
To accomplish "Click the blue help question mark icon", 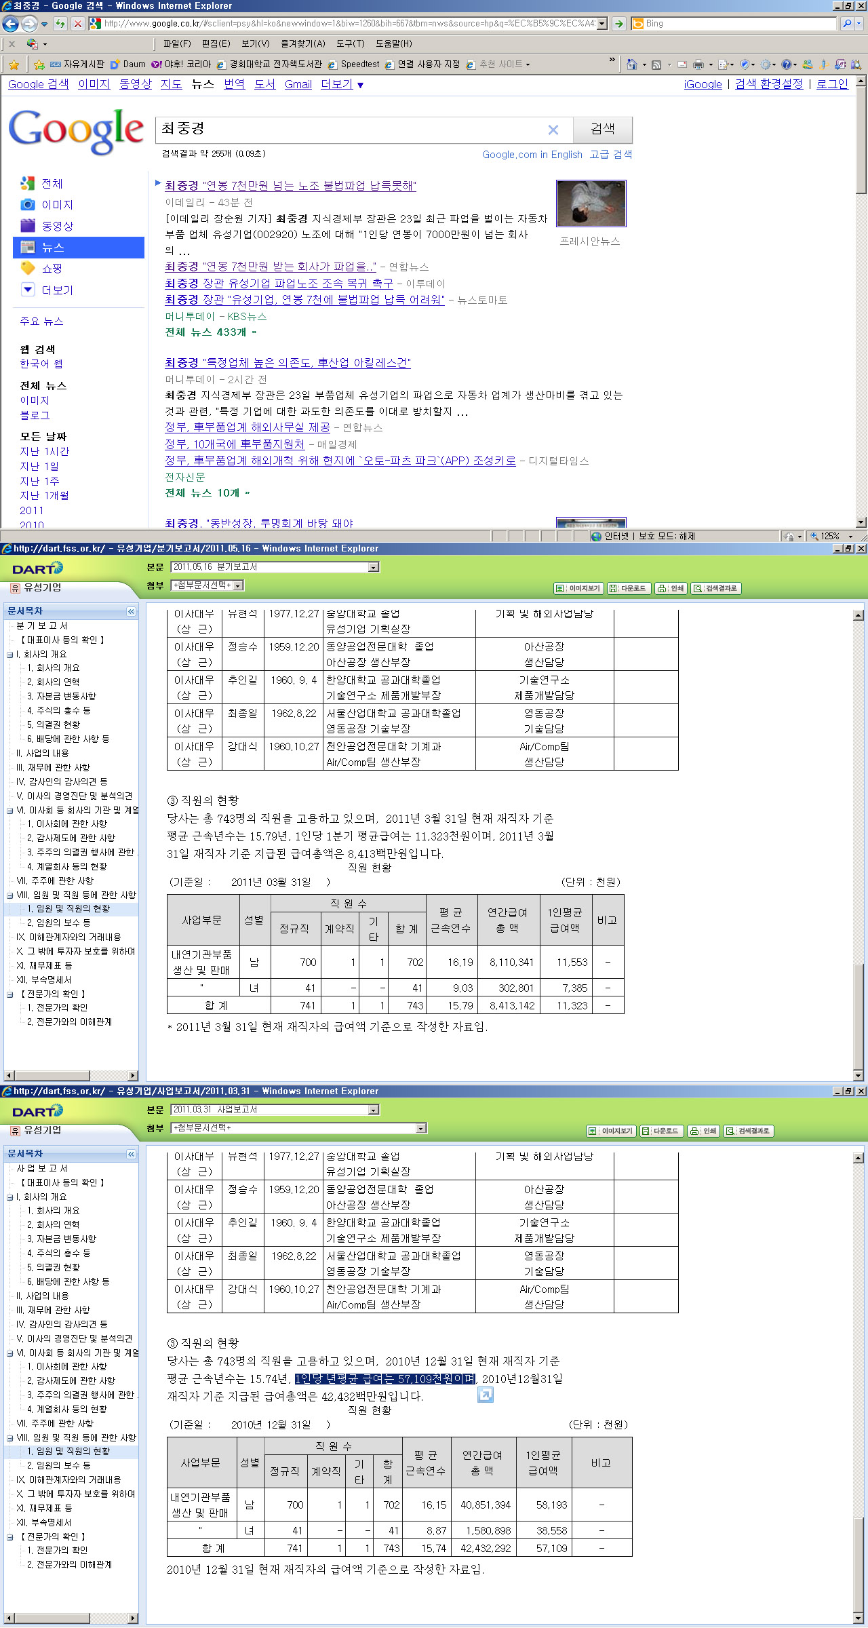I will pos(787,64).
